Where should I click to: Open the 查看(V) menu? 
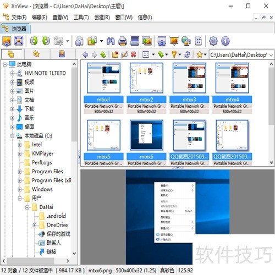click(x=61, y=18)
